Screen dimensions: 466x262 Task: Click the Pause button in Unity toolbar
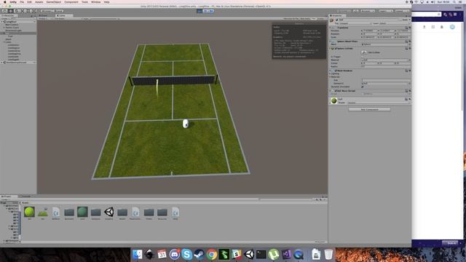[205, 11]
